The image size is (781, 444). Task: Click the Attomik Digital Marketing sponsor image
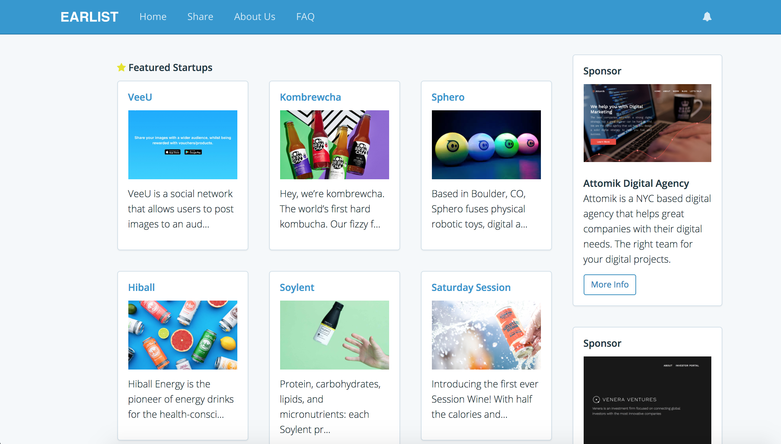647,123
